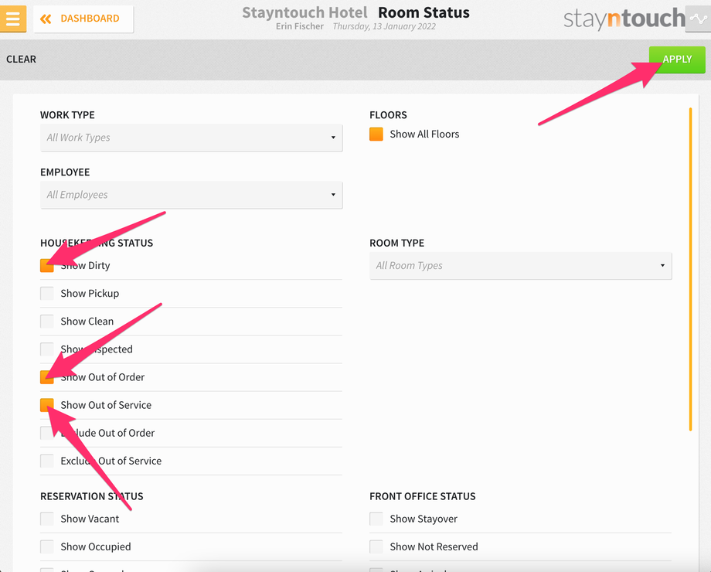Enable Show Inspected checkbox
The image size is (711, 572).
pos(47,349)
